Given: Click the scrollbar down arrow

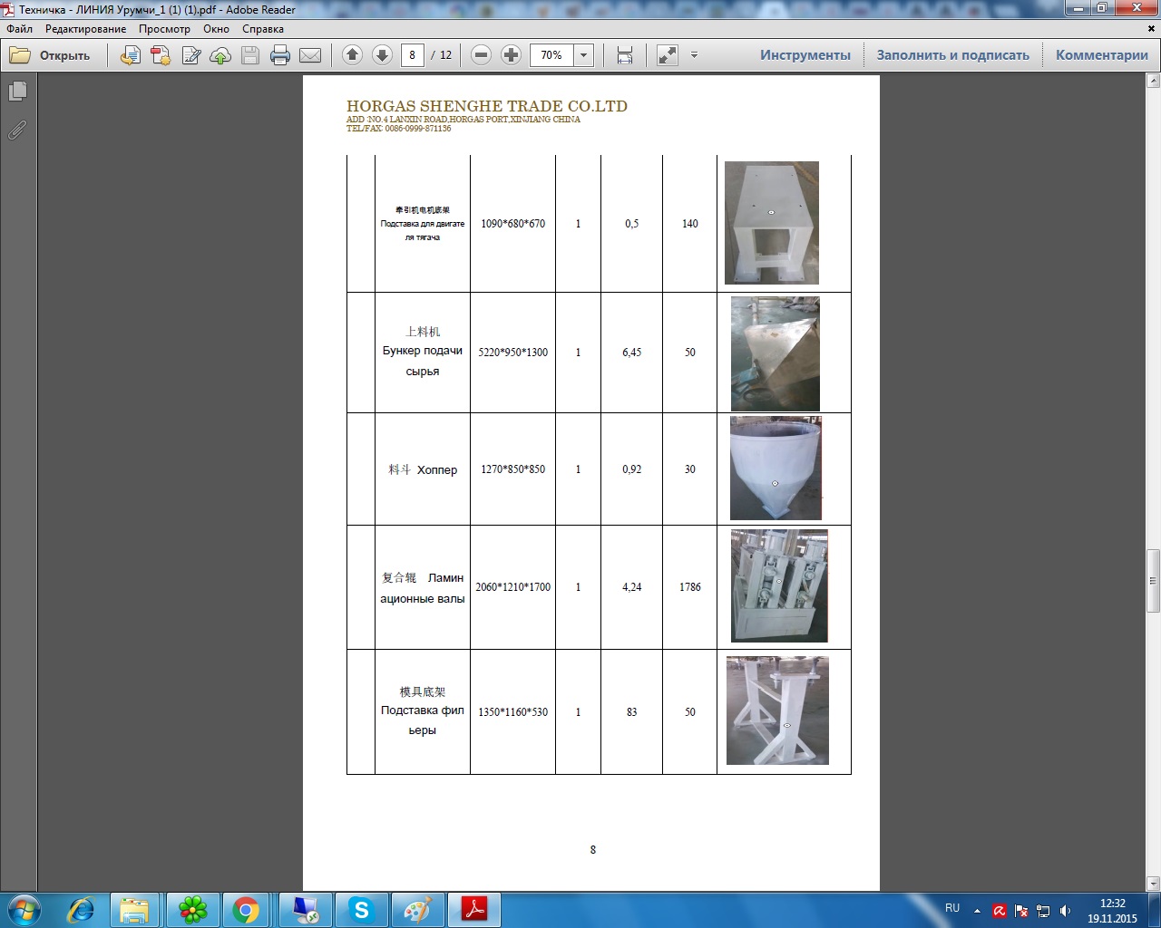Looking at the screenshot, I should pos(1154,884).
